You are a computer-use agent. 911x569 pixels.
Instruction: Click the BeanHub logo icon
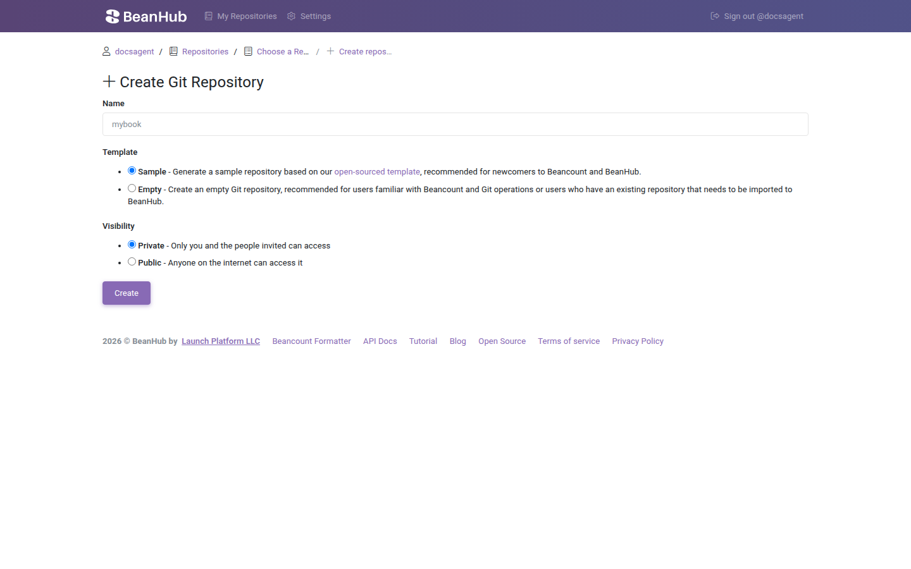[113, 16]
